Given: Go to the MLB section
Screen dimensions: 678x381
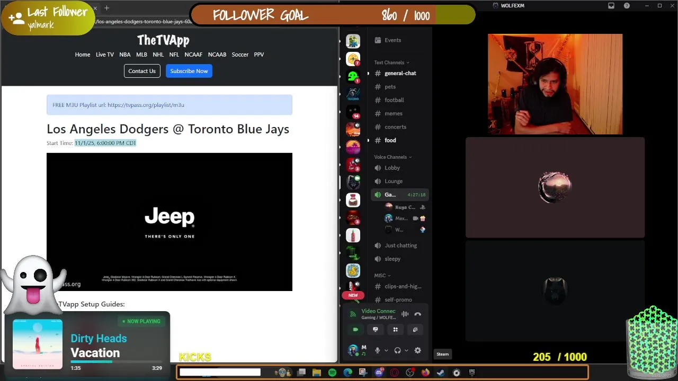Looking at the screenshot, I should point(141,55).
